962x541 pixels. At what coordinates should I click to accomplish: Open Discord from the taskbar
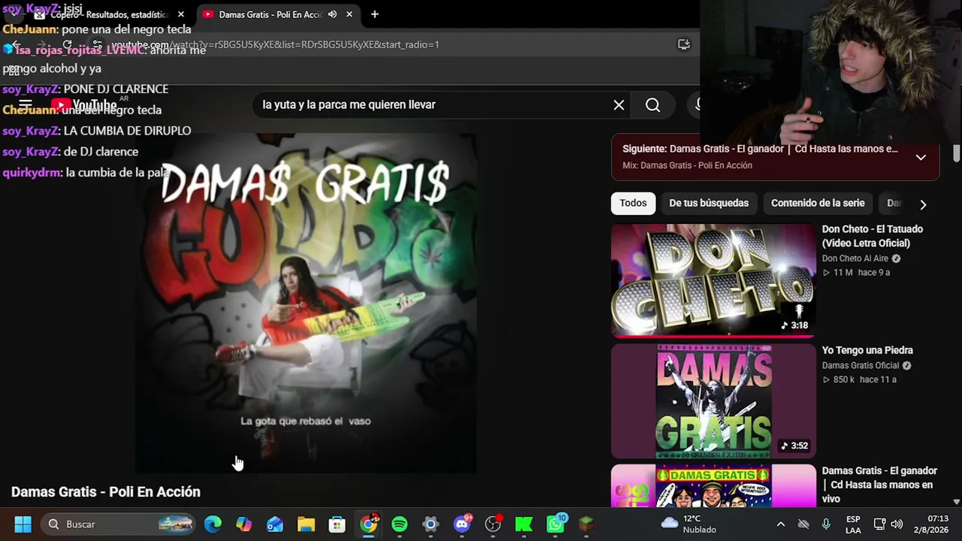462,524
